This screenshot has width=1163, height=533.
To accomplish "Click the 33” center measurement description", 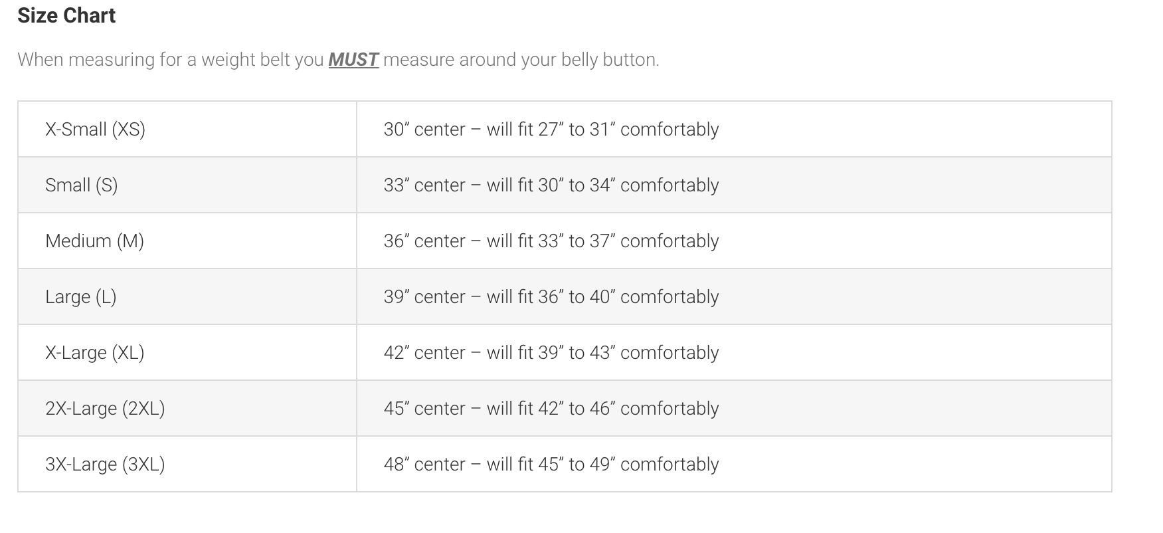I will (x=551, y=185).
